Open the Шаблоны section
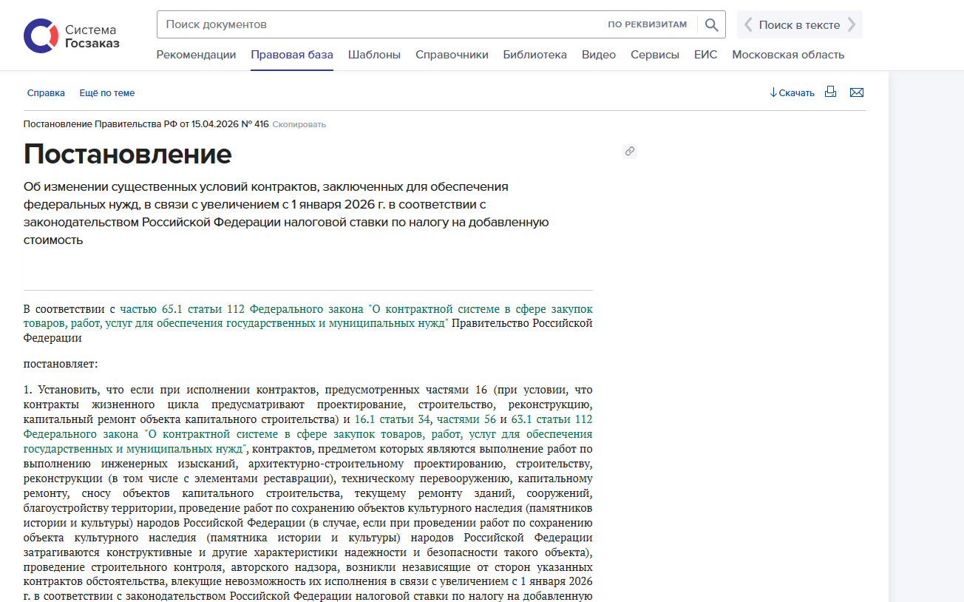This screenshot has height=602, width=964. tap(374, 55)
